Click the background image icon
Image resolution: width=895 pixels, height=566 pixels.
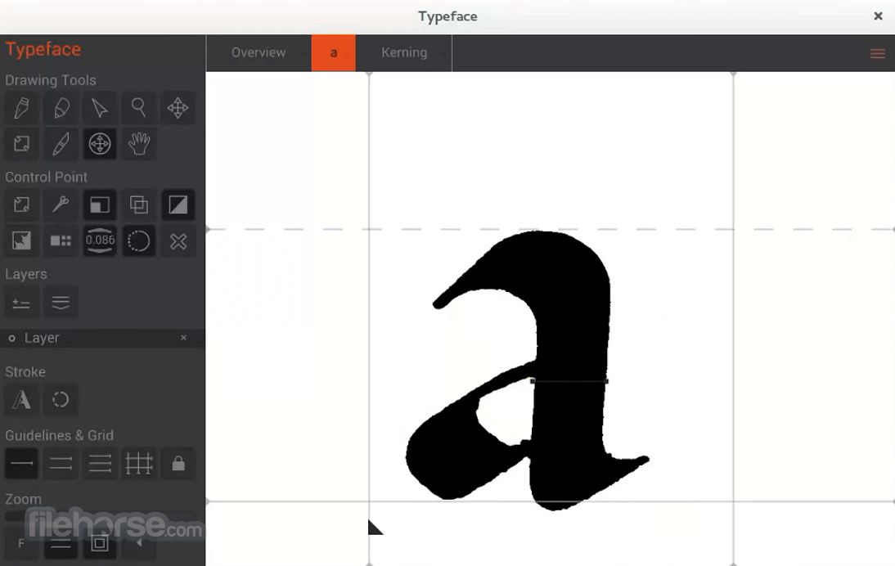click(22, 240)
